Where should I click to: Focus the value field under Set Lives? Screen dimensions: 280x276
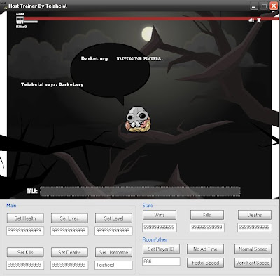coord(69,231)
